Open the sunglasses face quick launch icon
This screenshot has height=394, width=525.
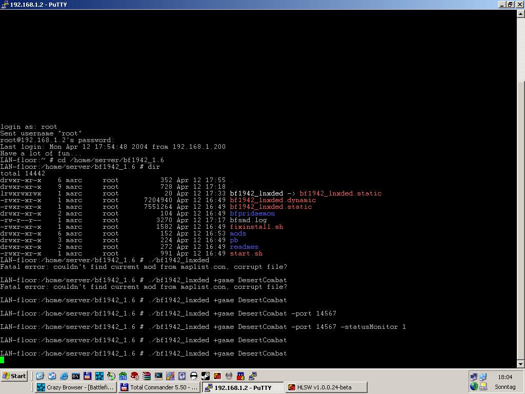coord(193,376)
